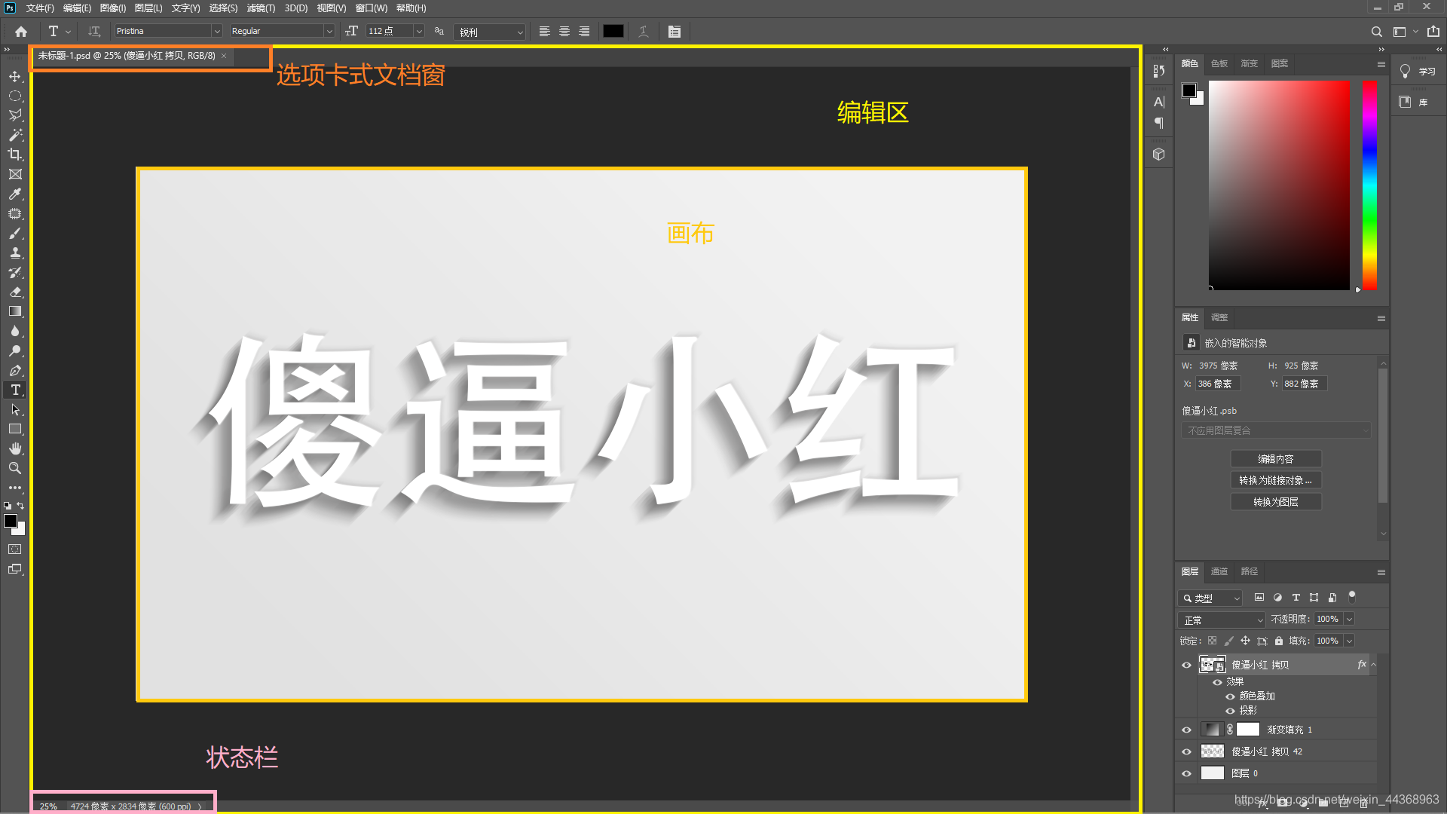Viewport: 1447px width, 814px height.
Task: Select the Gradient tool
Action: point(15,311)
